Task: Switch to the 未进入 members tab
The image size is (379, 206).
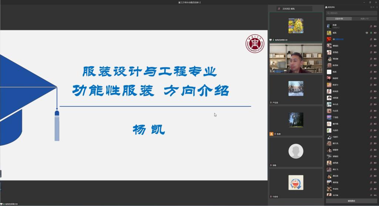Action: tap(364, 18)
